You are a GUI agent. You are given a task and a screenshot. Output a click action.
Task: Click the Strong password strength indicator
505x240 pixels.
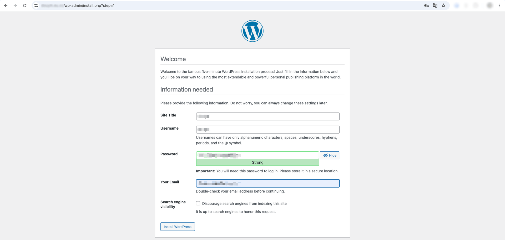(257, 162)
